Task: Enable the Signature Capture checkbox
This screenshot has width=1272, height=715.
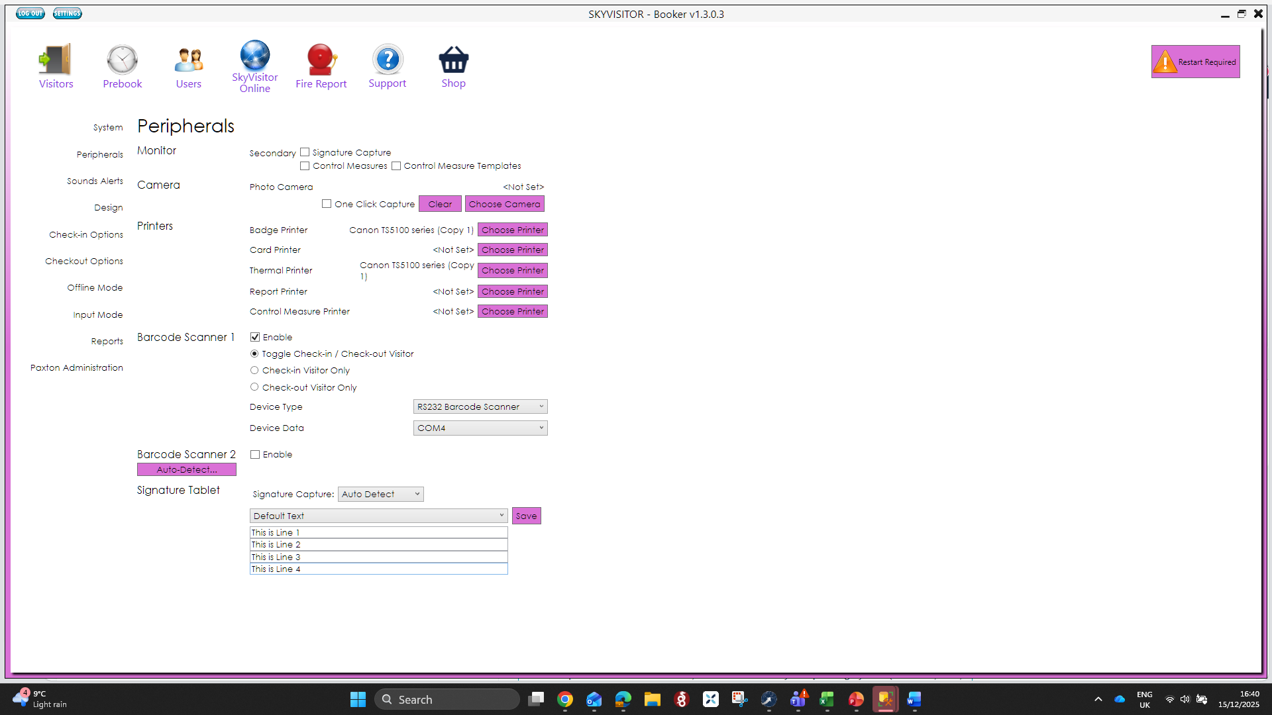Action: (x=305, y=152)
